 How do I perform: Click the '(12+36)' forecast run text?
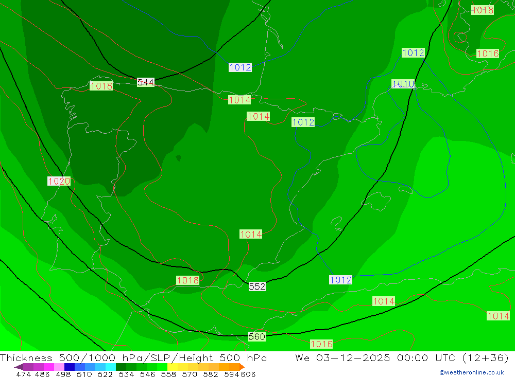[486, 357]
